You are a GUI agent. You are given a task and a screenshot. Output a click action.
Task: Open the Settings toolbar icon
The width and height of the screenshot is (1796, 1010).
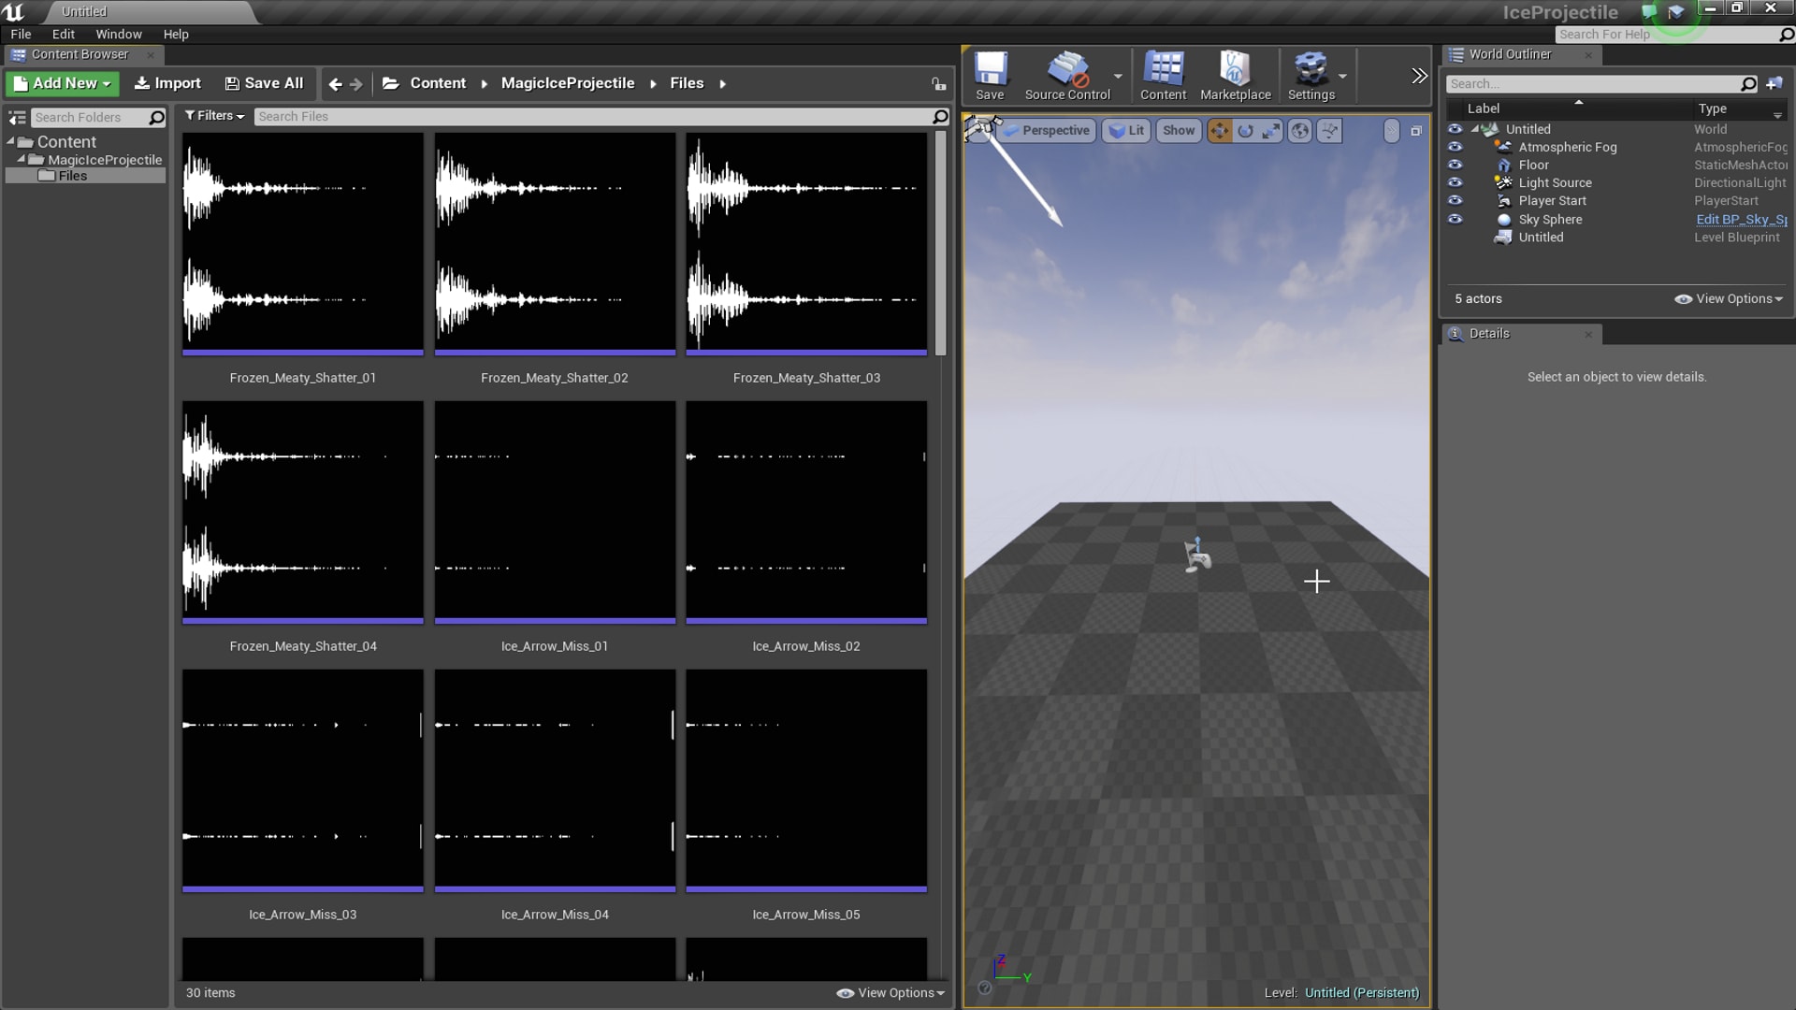point(1311,75)
